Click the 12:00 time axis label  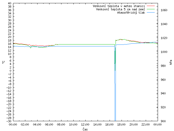click(x=85, y=124)
